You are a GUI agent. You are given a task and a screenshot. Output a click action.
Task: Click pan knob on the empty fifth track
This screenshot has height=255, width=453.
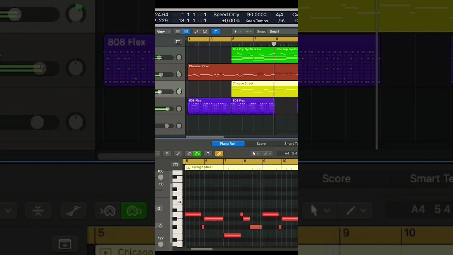pos(179,126)
